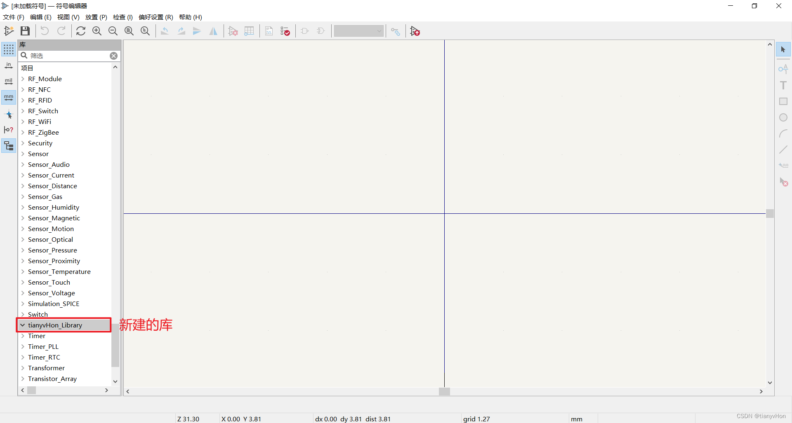Select the delete tool

tap(783, 182)
